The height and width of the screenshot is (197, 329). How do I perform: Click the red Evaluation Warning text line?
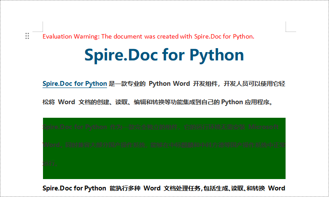(x=148, y=36)
